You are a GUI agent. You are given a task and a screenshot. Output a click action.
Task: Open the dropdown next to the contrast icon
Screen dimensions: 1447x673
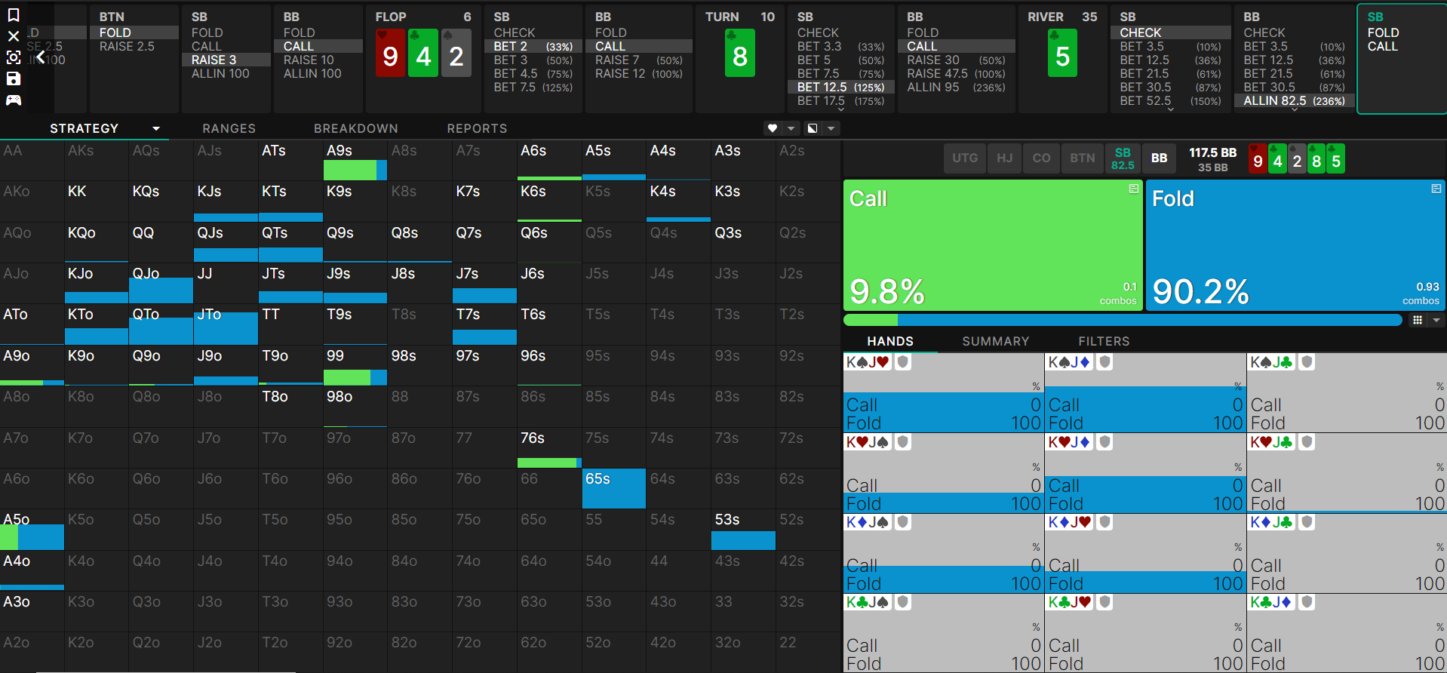coord(831,128)
